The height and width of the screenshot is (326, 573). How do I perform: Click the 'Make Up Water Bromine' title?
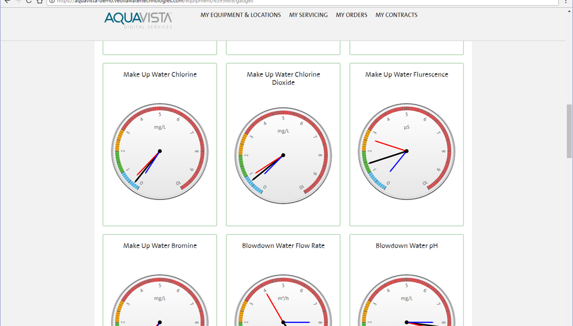160,245
